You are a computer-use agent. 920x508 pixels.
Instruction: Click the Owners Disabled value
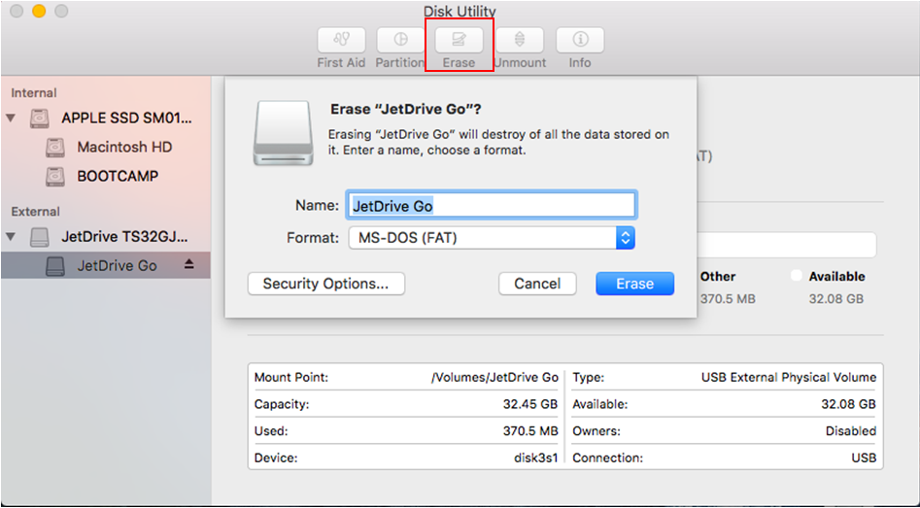tap(851, 431)
